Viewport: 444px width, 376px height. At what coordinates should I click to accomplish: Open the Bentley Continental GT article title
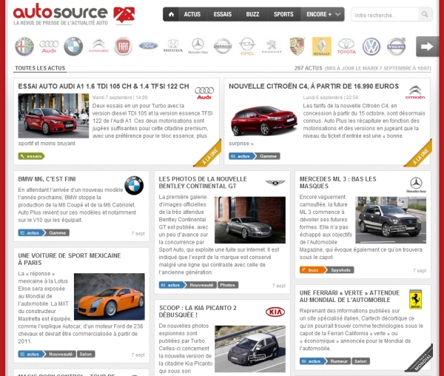(203, 183)
